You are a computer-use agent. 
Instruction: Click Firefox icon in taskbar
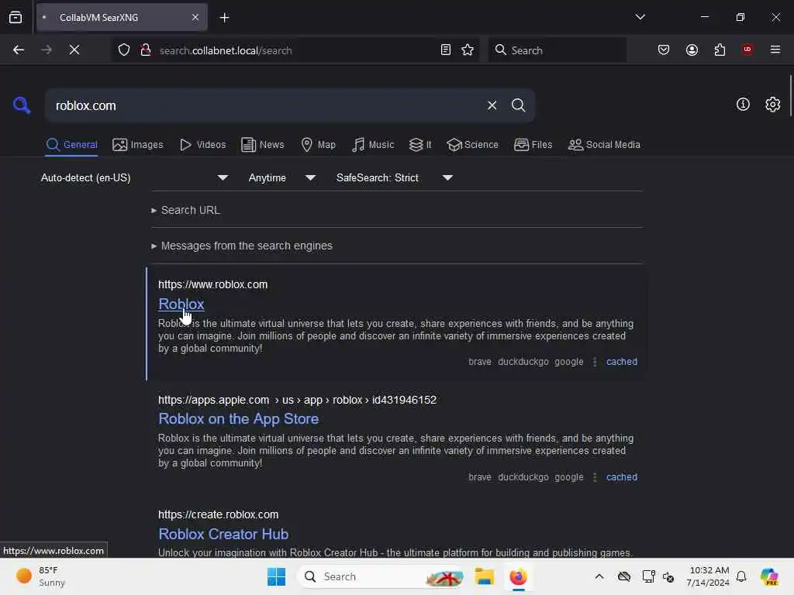click(x=518, y=576)
